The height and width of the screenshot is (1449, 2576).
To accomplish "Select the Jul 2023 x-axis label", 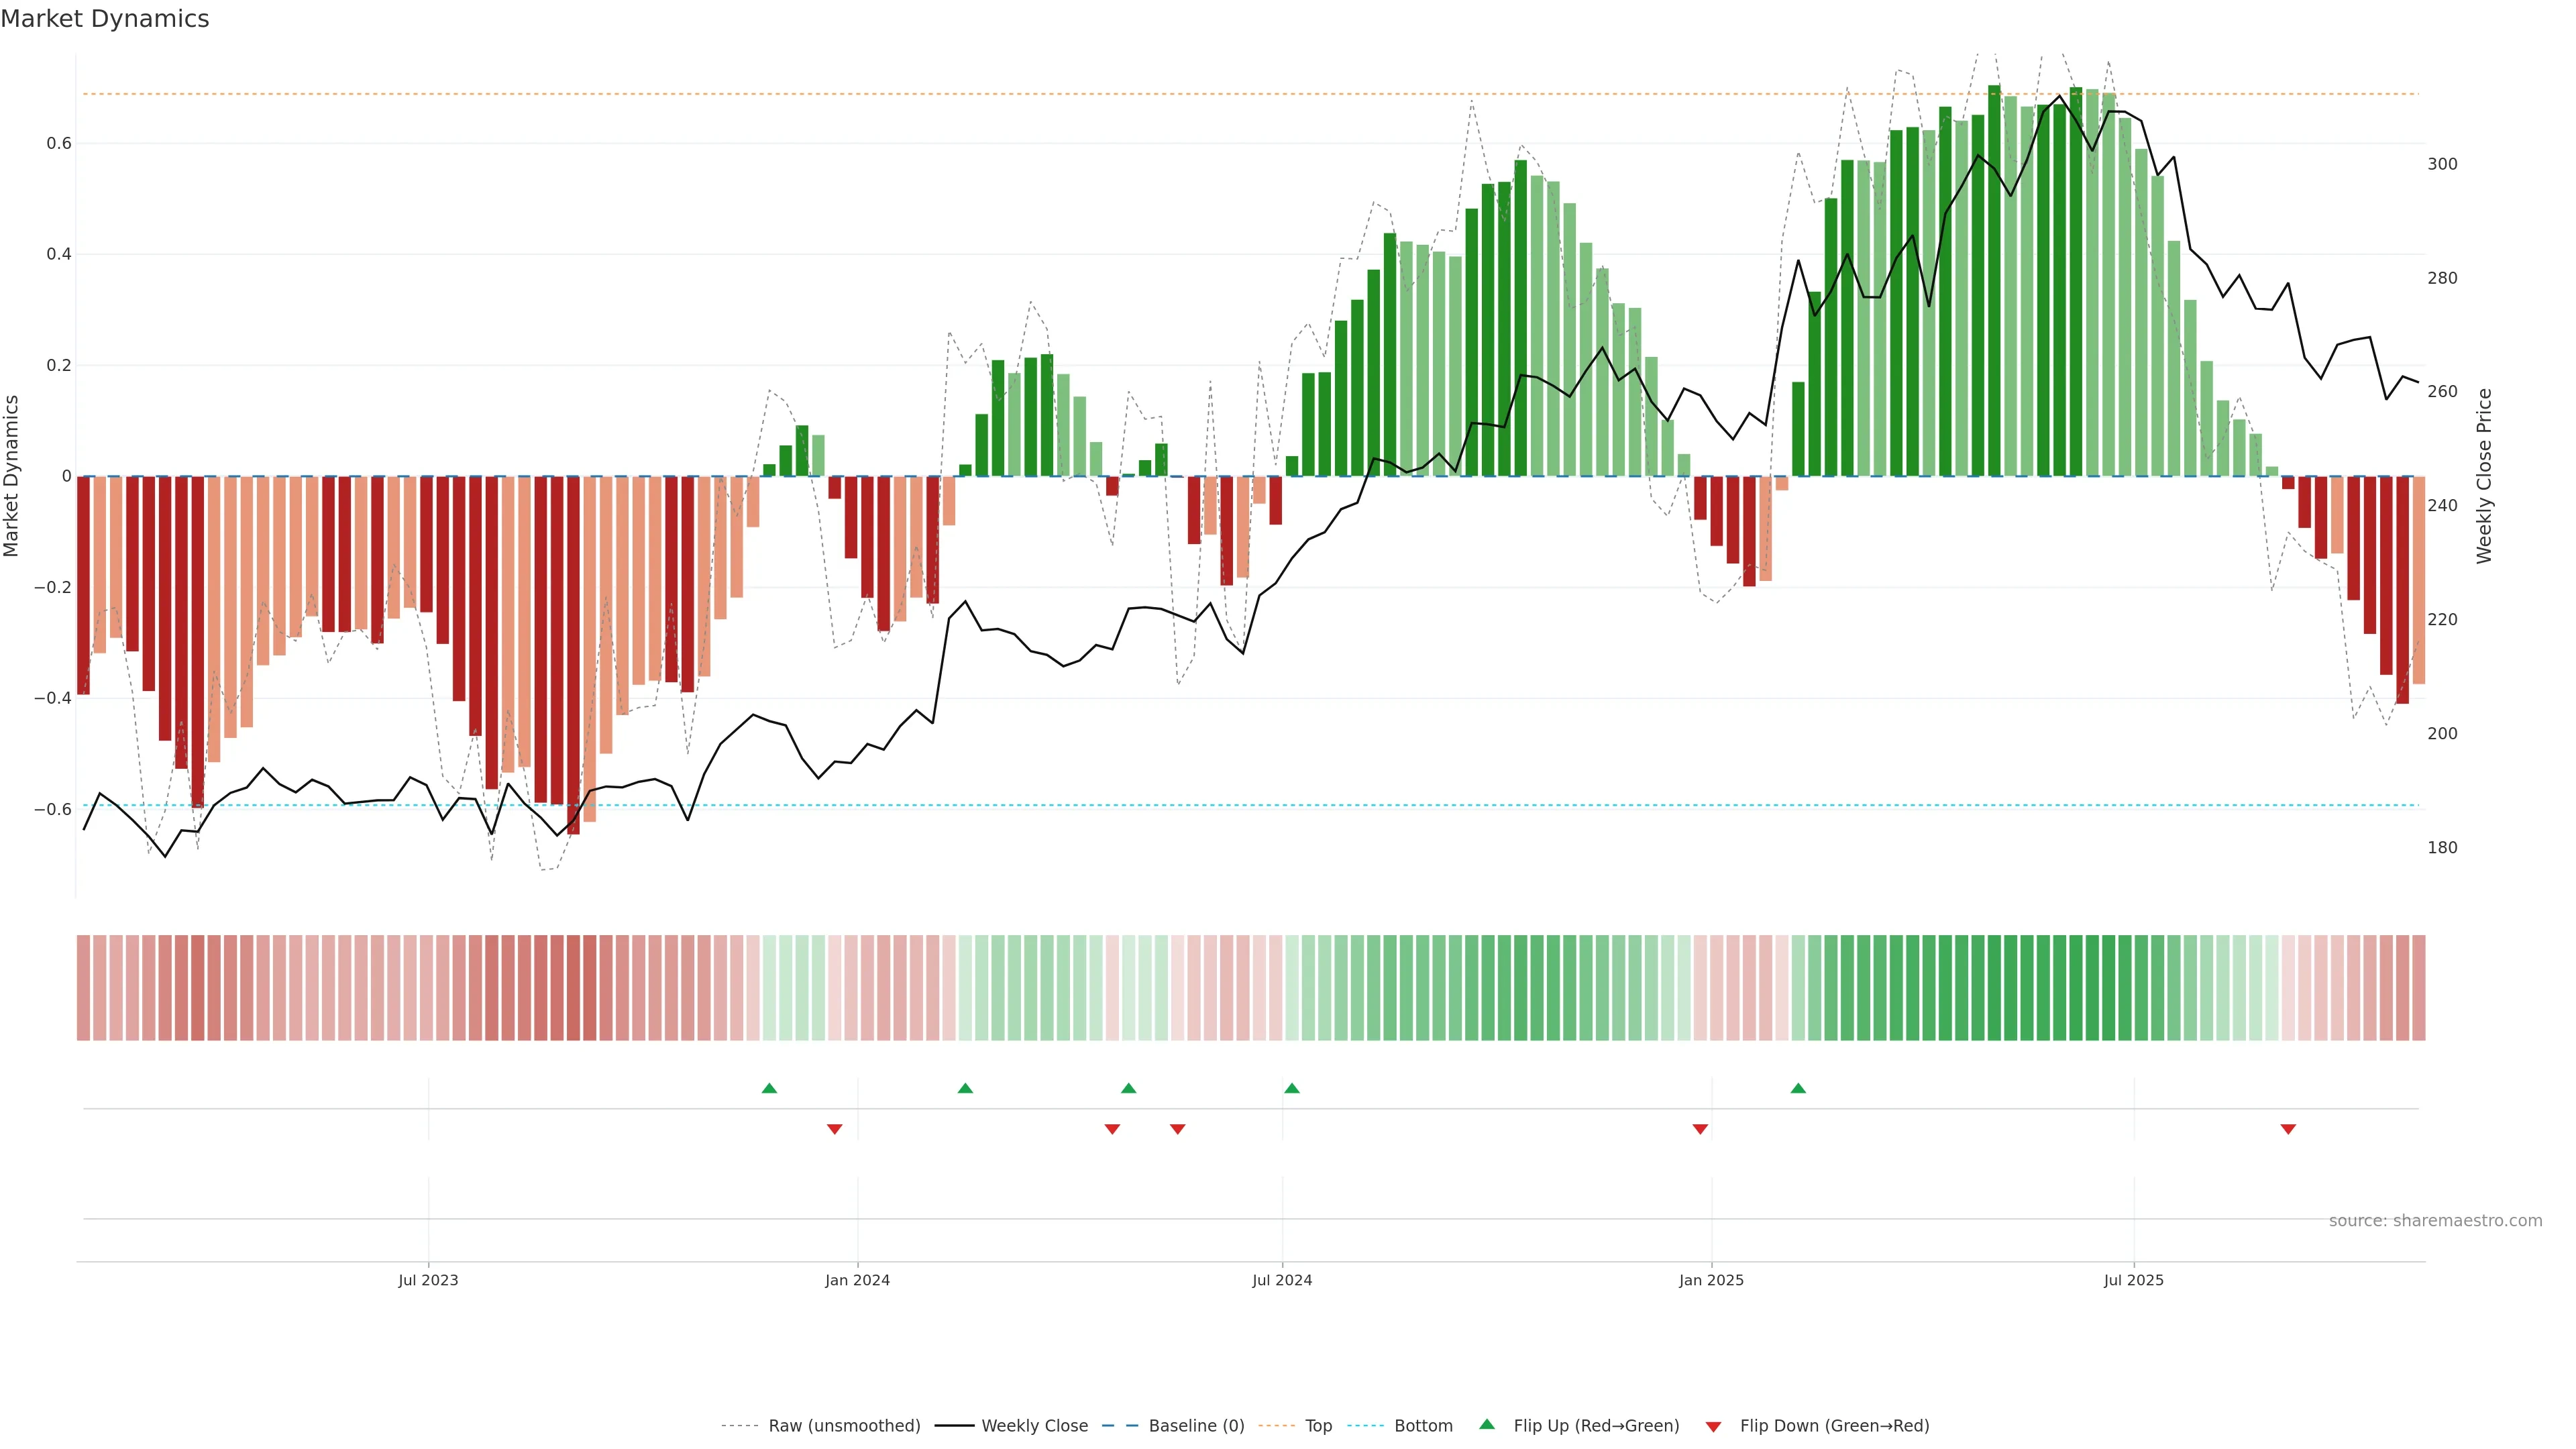I will (x=428, y=1280).
